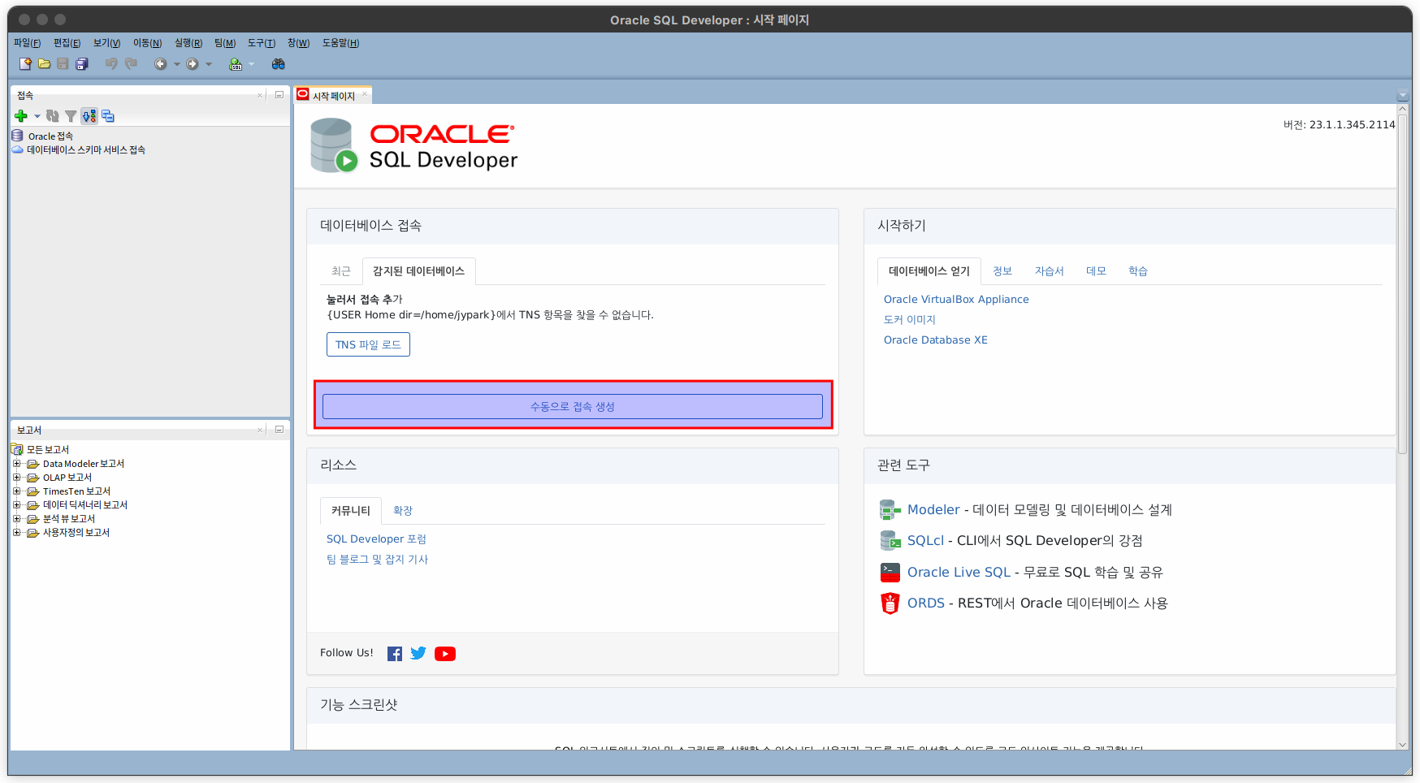Click the Oracle Live SQL icon

click(x=890, y=573)
